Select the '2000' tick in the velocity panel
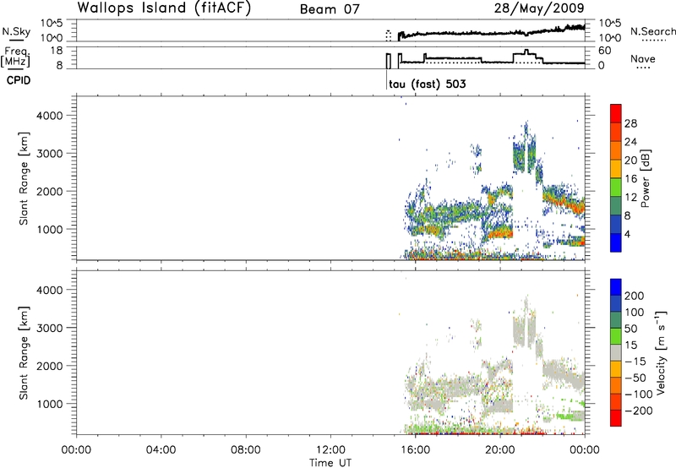Screen dimensions: 676x468 point(50,366)
